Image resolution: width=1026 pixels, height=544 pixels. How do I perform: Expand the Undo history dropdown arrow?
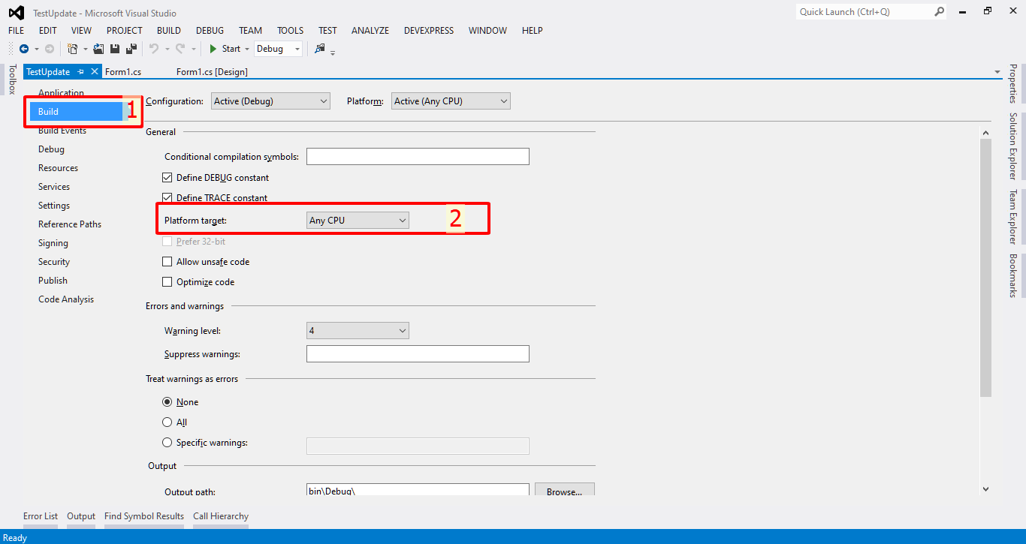click(166, 50)
